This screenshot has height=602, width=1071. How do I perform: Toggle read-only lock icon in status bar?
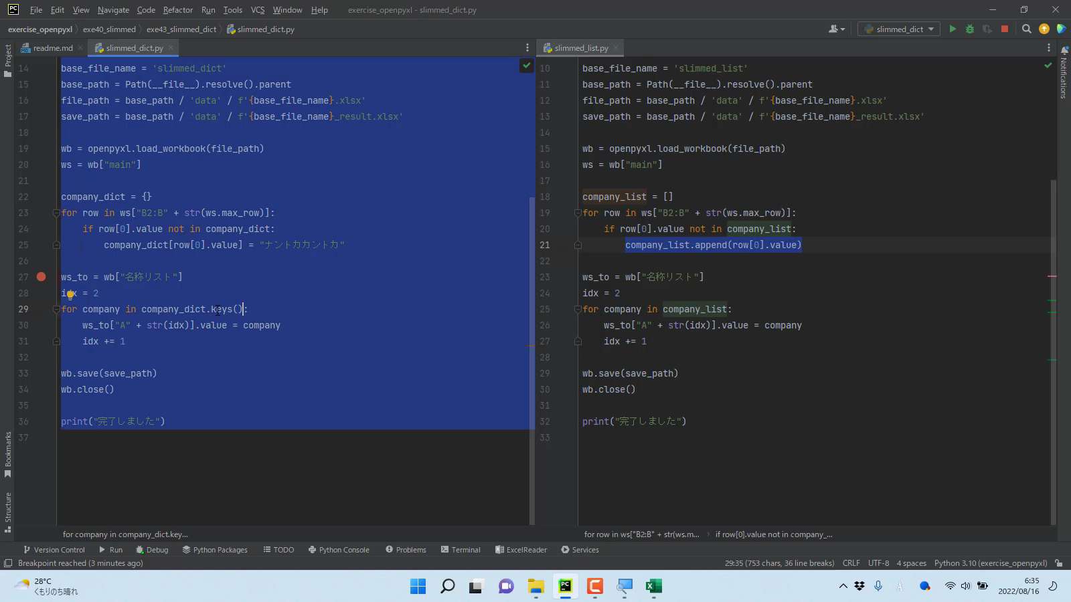click(x=1058, y=563)
